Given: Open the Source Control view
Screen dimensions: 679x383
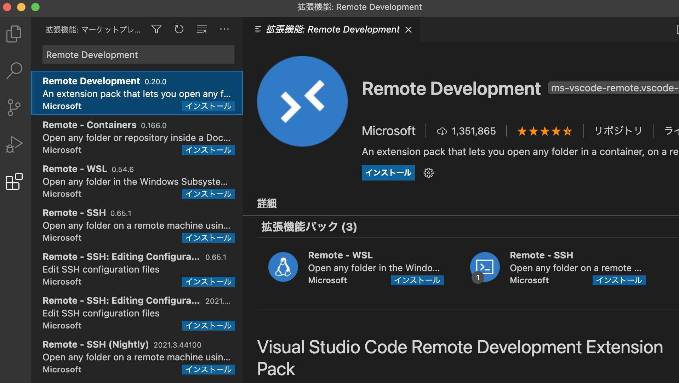Looking at the screenshot, I should point(14,108).
